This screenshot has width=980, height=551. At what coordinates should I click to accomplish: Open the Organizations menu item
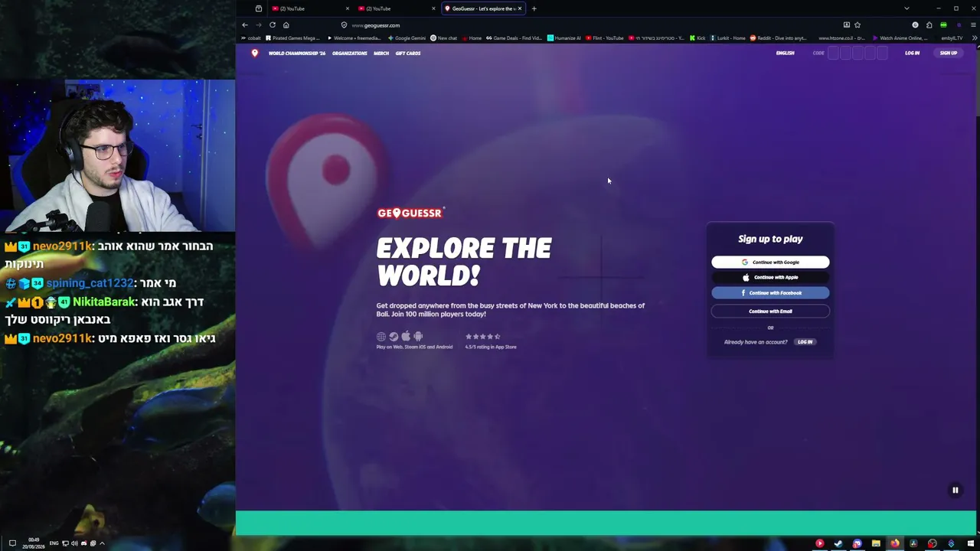[x=350, y=54]
